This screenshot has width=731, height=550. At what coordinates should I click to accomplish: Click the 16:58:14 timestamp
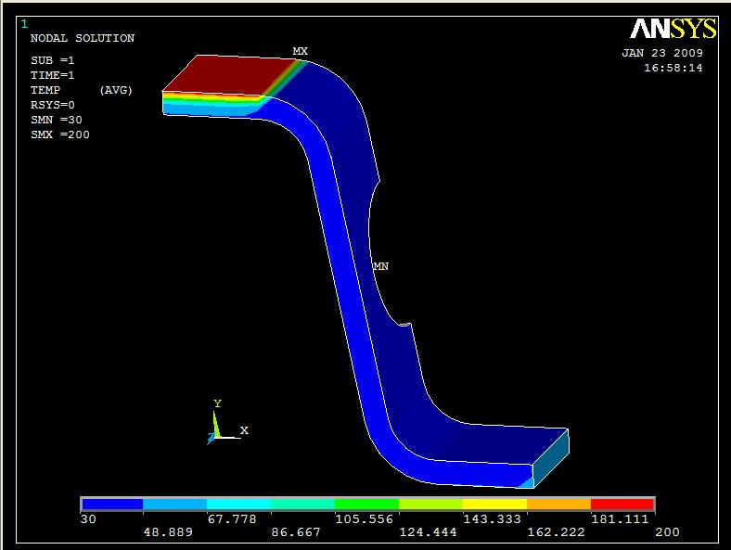pyautogui.click(x=673, y=68)
